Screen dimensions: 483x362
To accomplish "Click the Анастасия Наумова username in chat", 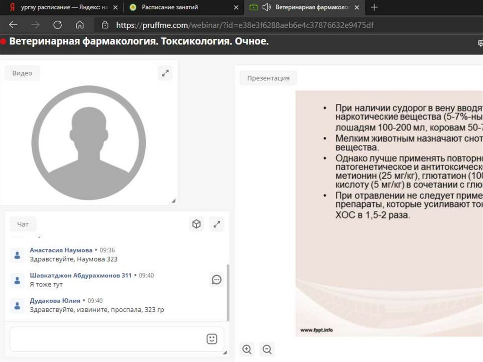I will click(x=61, y=250).
